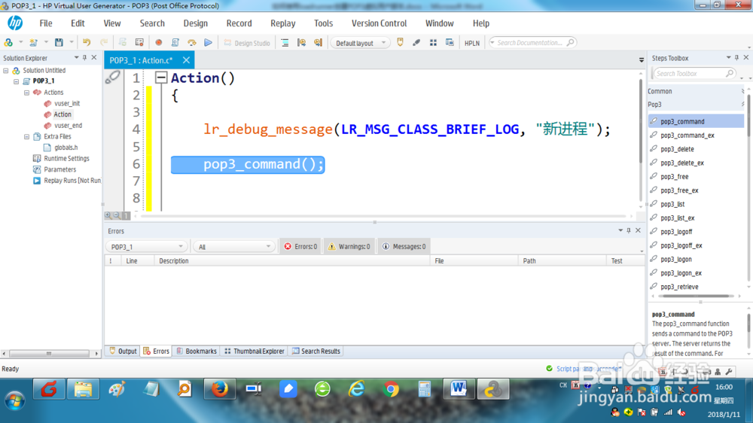Viewport: 753px width, 423px height.
Task: Open Parameters in Solution Explorer
Action: click(59, 170)
